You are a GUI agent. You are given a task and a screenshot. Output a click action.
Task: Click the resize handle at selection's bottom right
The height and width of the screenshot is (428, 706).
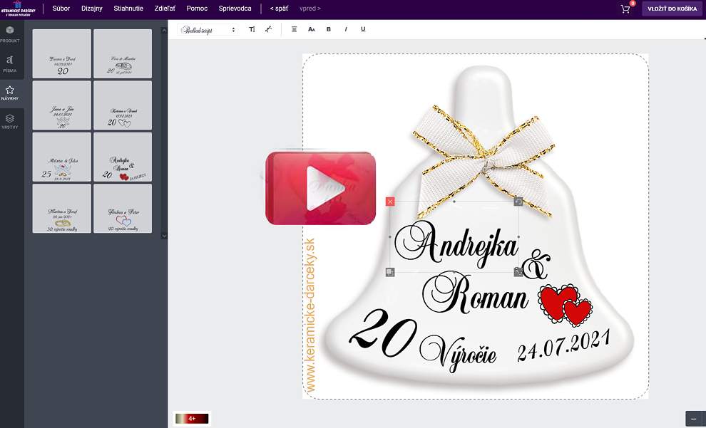(x=518, y=271)
